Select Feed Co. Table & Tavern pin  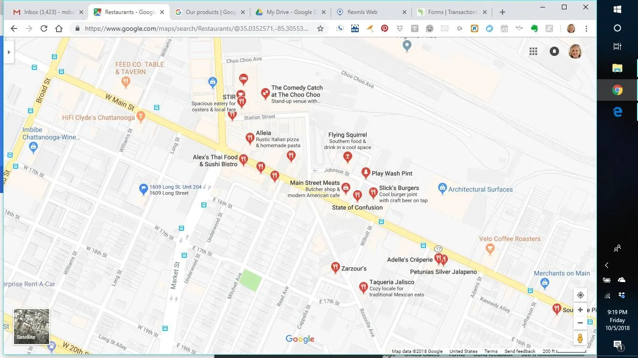pos(125,83)
